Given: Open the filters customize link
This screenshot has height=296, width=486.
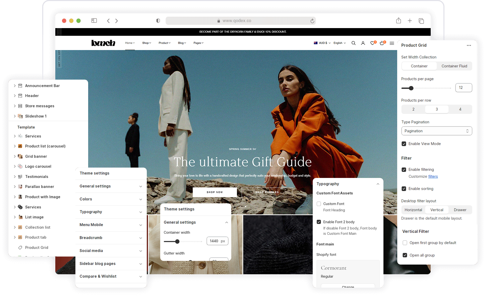Looking at the screenshot, I should pyautogui.click(x=433, y=177).
